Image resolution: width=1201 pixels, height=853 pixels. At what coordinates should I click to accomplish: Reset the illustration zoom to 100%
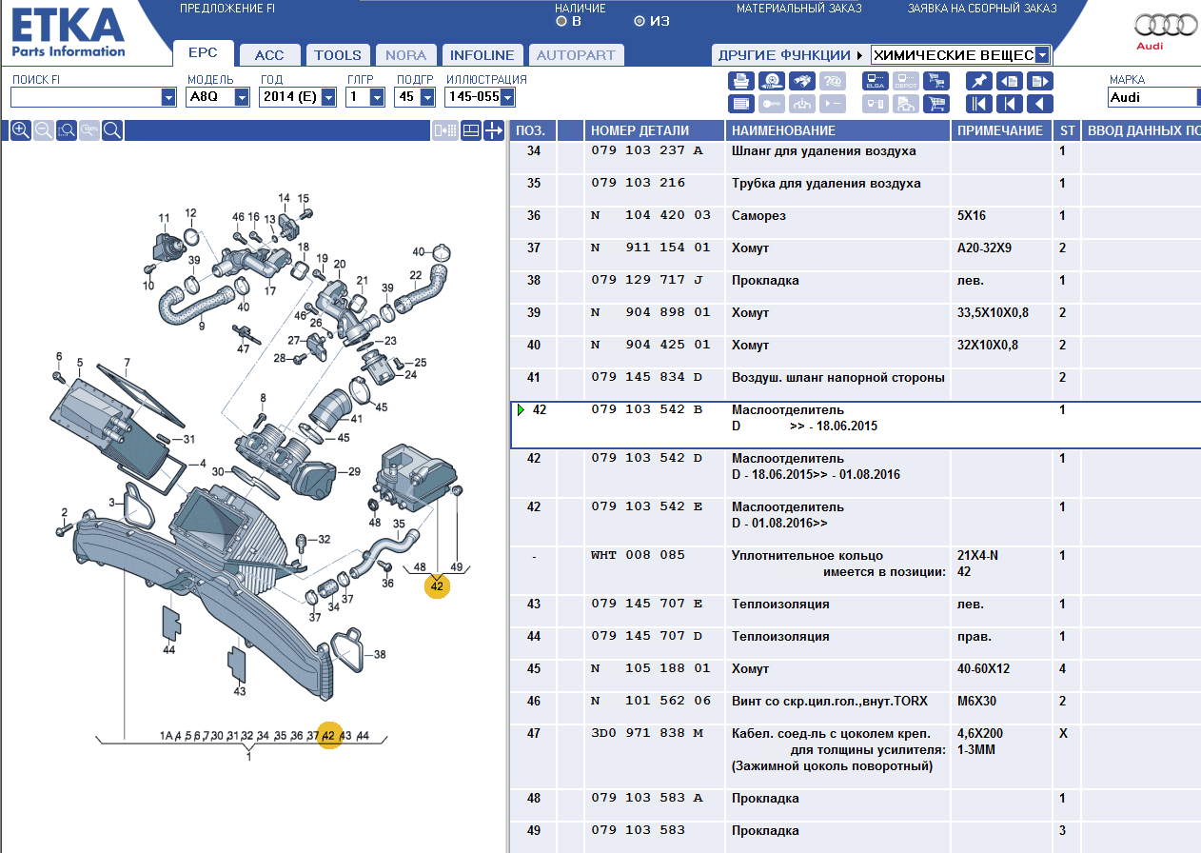click(89, 130)
